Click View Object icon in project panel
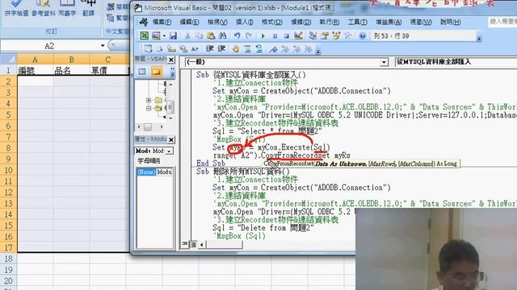 [142, 72]
